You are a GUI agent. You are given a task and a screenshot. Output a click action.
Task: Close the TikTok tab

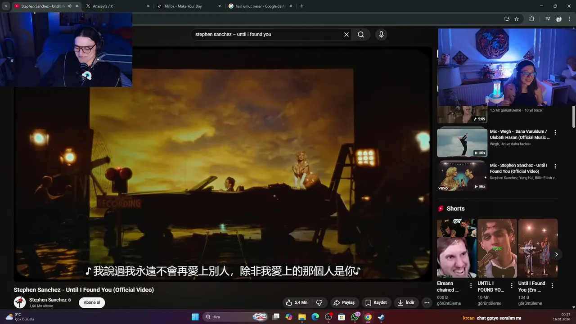pos(219,6)
